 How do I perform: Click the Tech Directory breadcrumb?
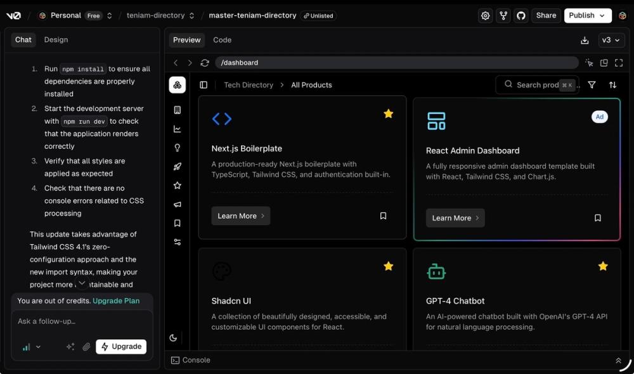click(x=249, y=85)
